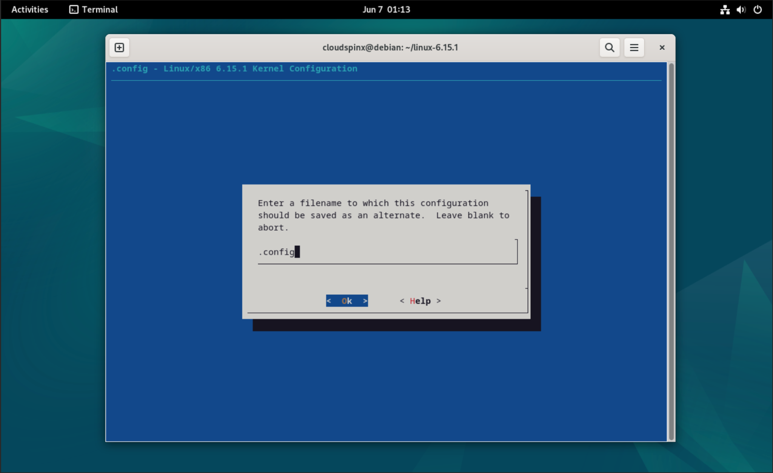Click the network status icon
773x473 pixels.
pyautogui.click(x=724, y=9)
